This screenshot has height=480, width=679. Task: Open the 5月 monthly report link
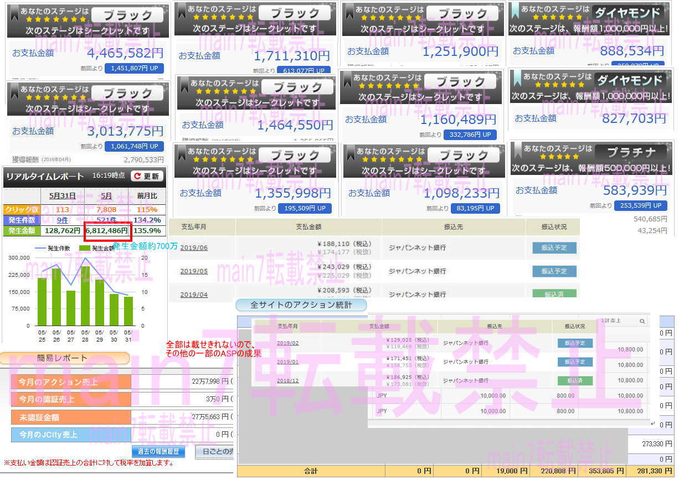(x=106, y=195)
